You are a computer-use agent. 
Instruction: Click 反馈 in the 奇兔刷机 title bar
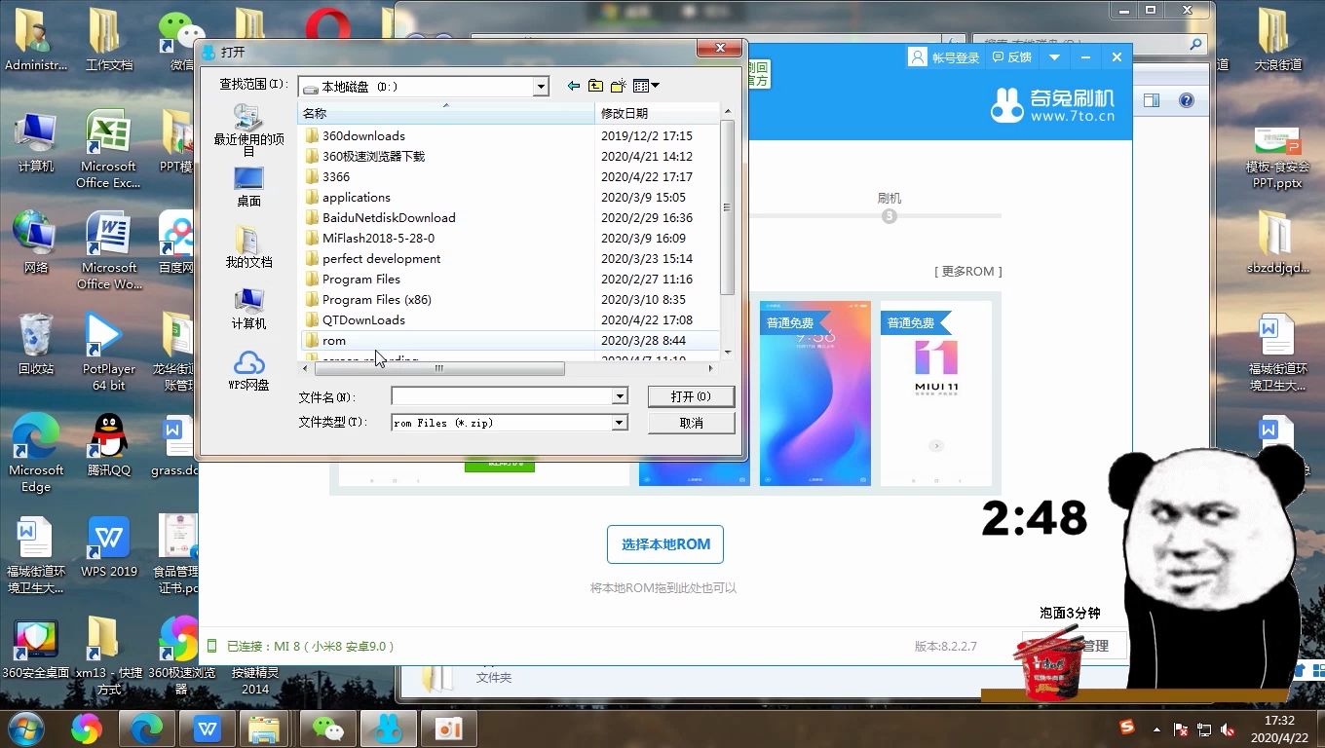click(x=1011, y=57)
